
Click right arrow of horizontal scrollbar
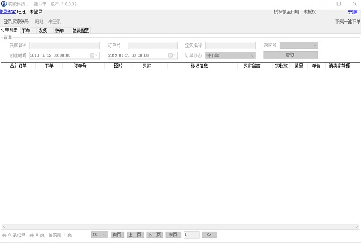pos(357,227)
